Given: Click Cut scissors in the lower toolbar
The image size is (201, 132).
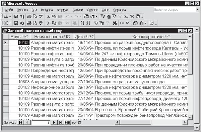Looking at the screenshot, I should point(48,23).
